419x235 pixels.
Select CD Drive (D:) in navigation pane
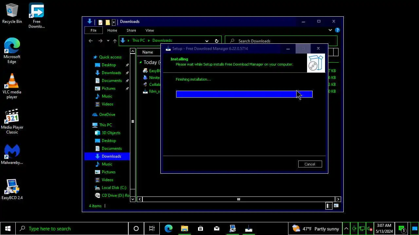click(x=116, y=196)
